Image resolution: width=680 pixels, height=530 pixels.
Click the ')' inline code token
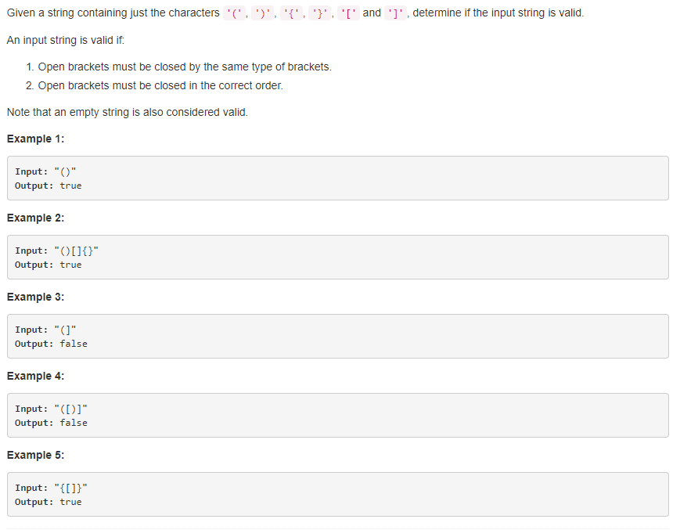coord(263,13)
